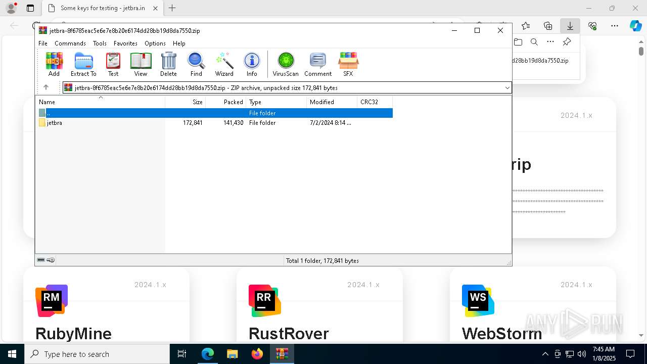
Task: Click the taskbar search box
Action: pos(97,354)
